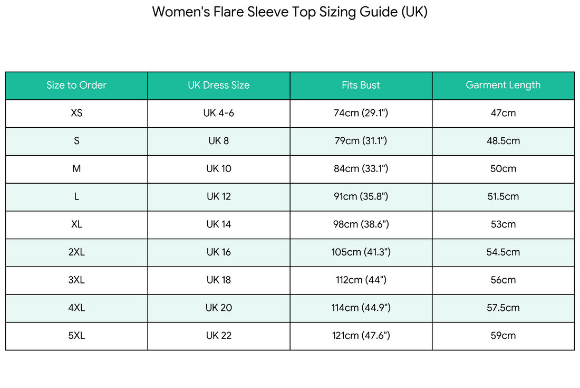The height and width of the screenshot is (388, 580).
Task: Click the UK 18 dress size cell
Action: pos(219,280)
